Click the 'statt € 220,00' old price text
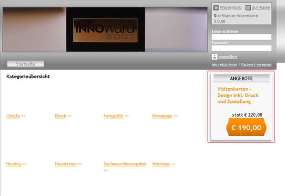Screen dimensions: 285x196 click(247, 115)
